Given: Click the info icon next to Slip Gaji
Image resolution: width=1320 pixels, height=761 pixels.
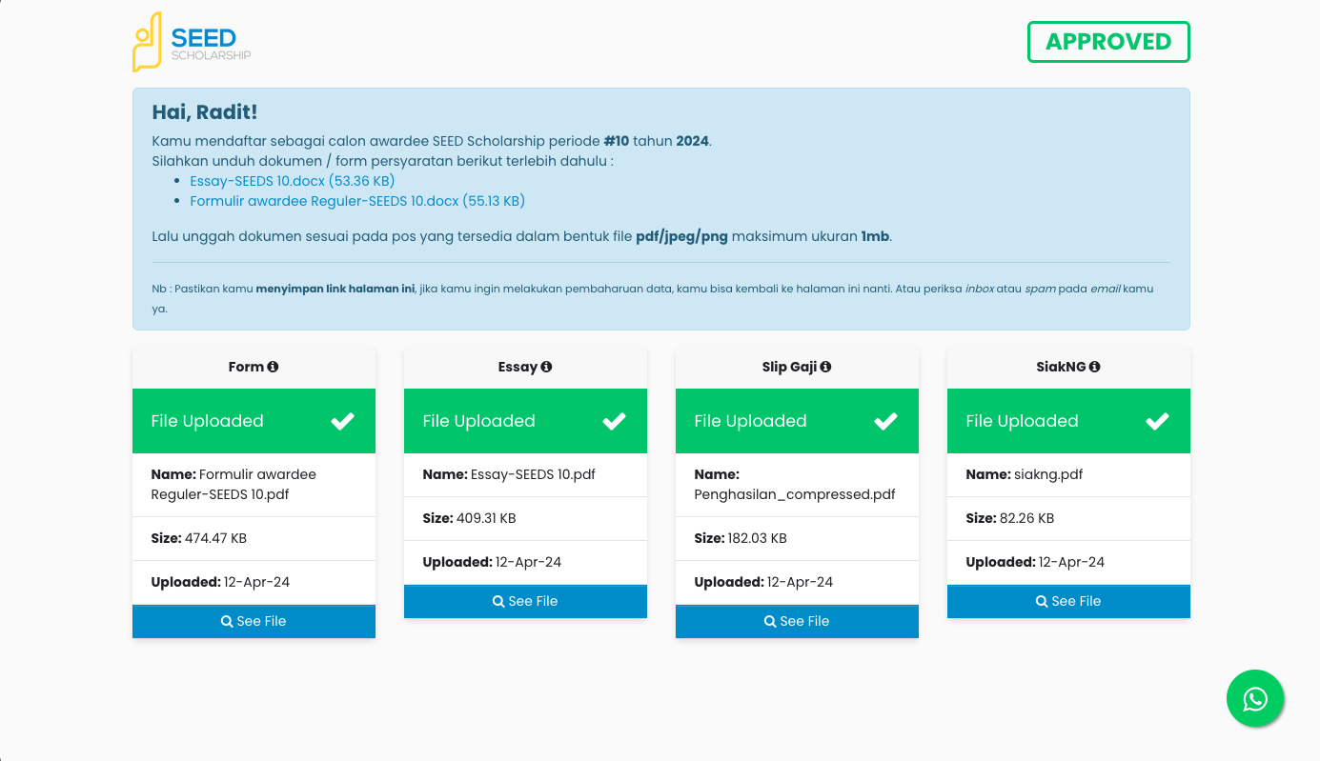Looking at the screenshot, I should click(x=825, y=367).
